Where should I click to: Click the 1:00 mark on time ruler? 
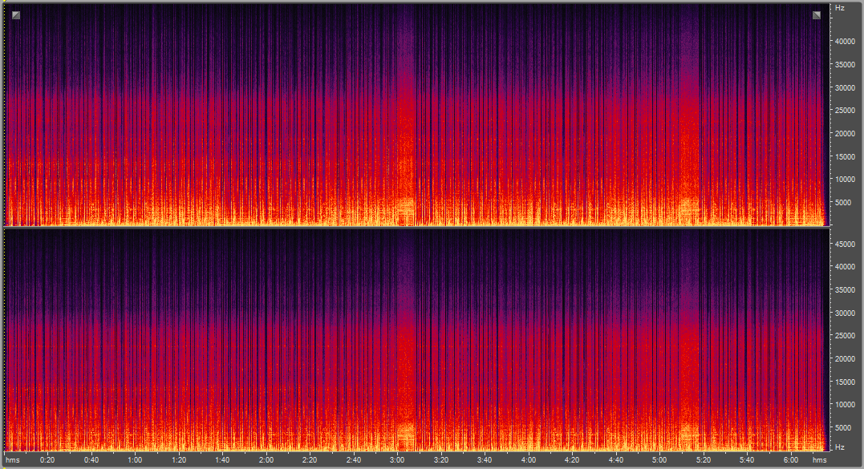coord(135,460)
